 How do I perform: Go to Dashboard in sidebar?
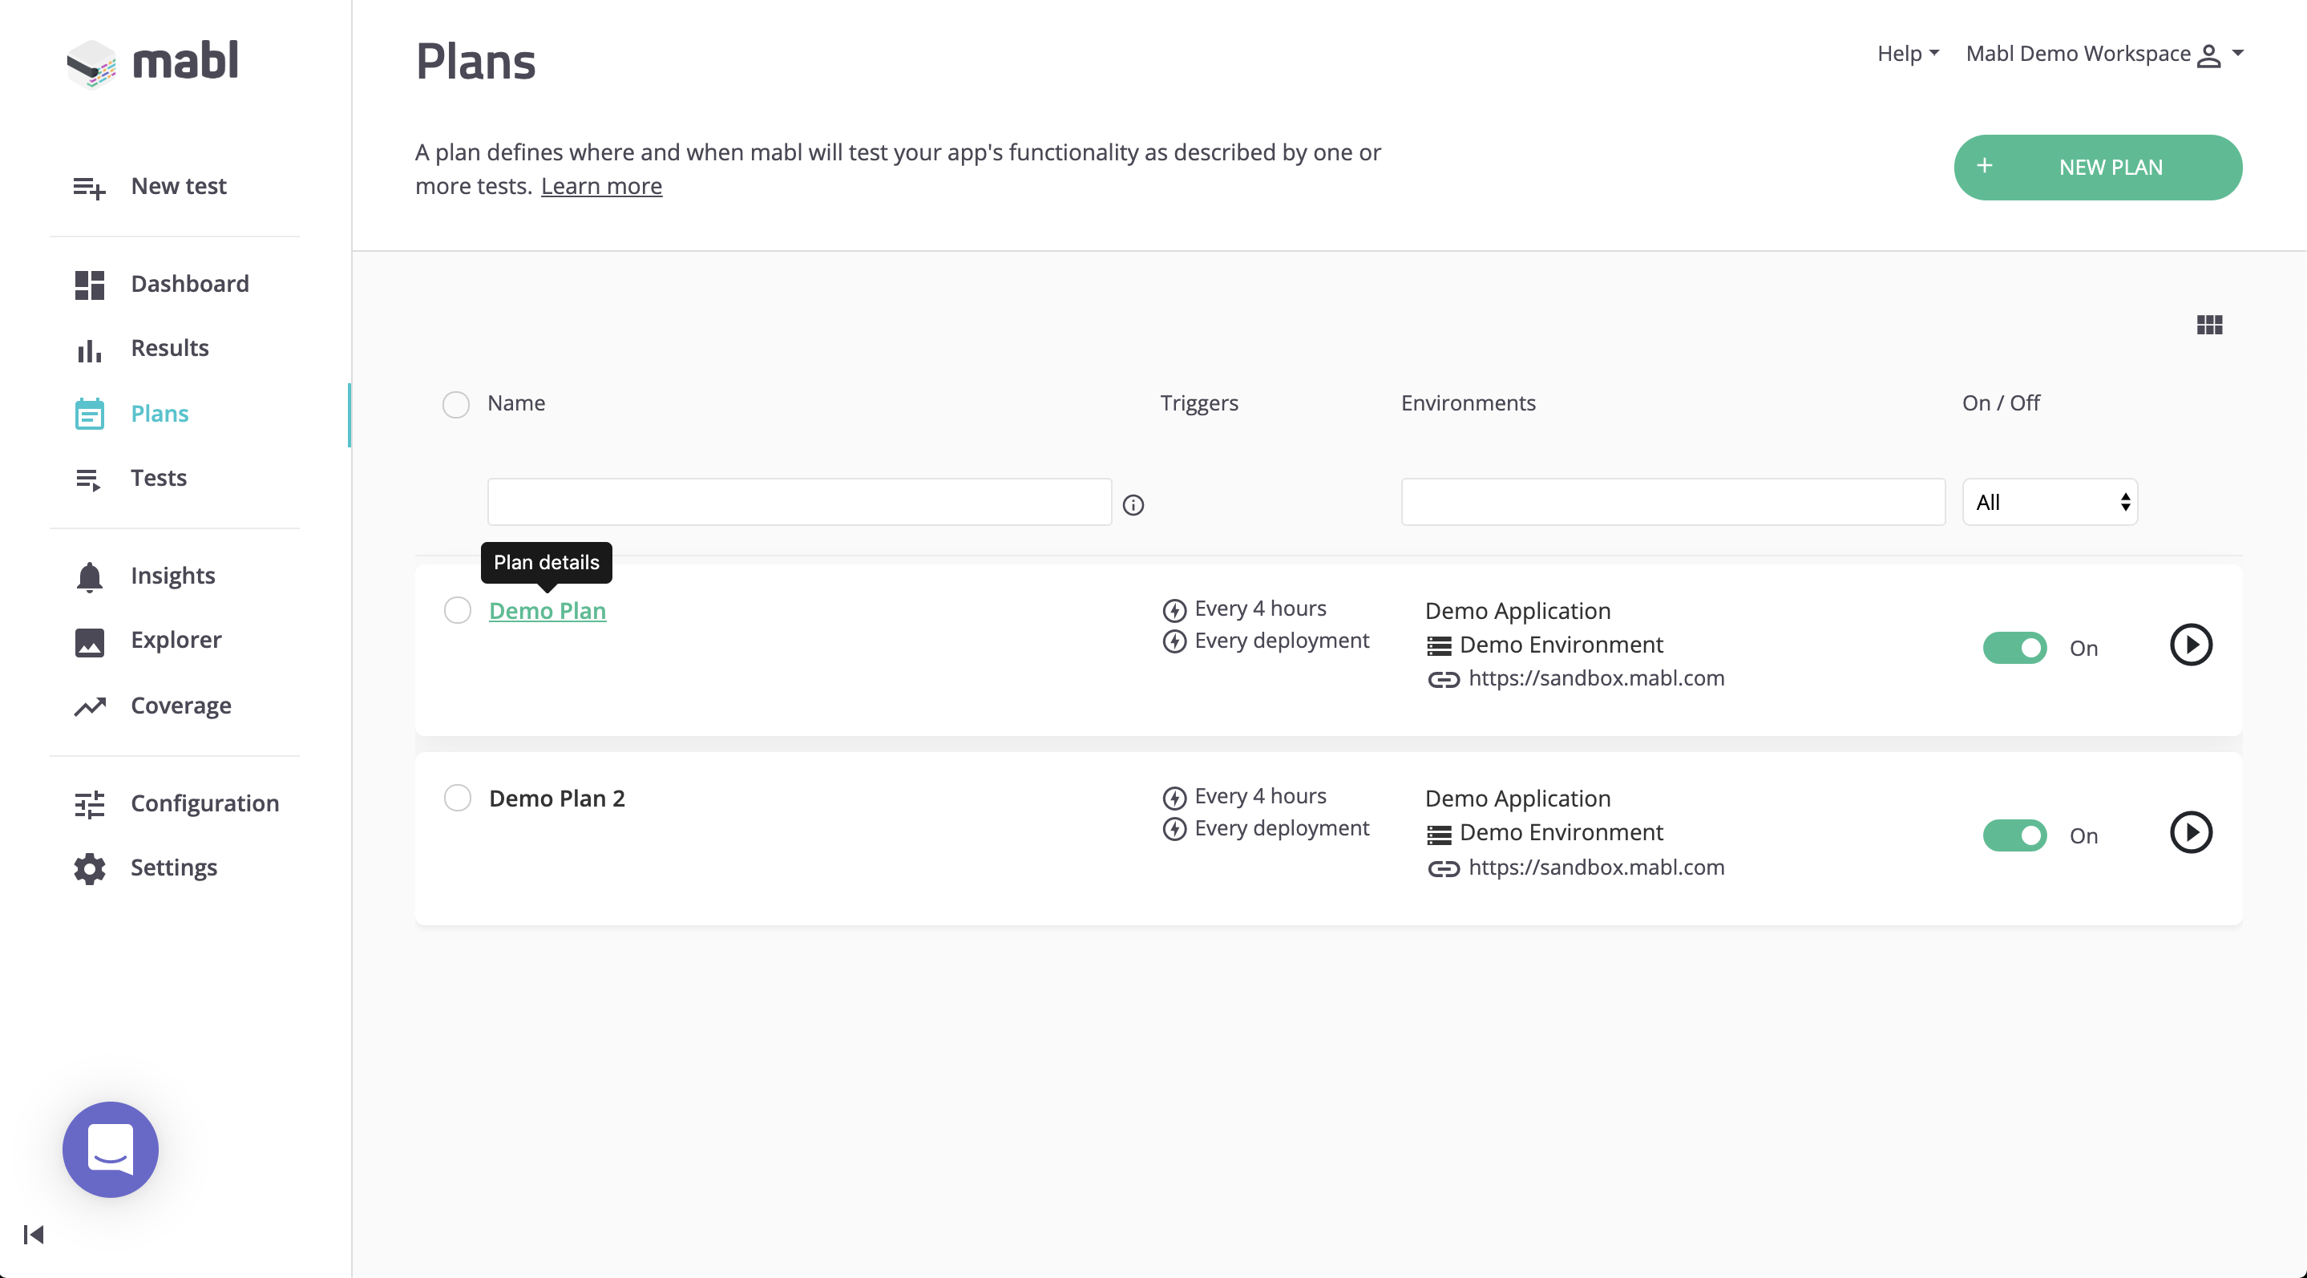pos(189,284)
